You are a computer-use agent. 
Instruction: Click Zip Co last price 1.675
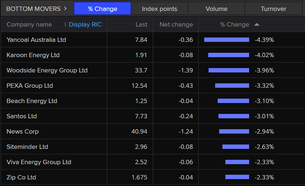click(x=140, y=178)
